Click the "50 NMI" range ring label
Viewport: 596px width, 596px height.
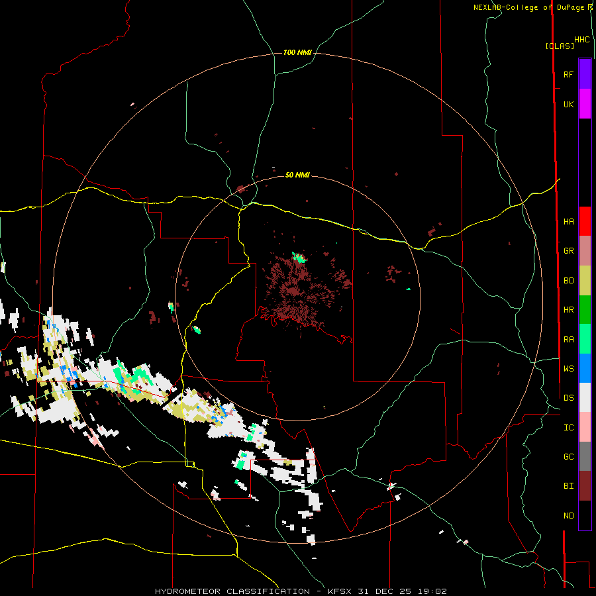(x=297, y=175)
